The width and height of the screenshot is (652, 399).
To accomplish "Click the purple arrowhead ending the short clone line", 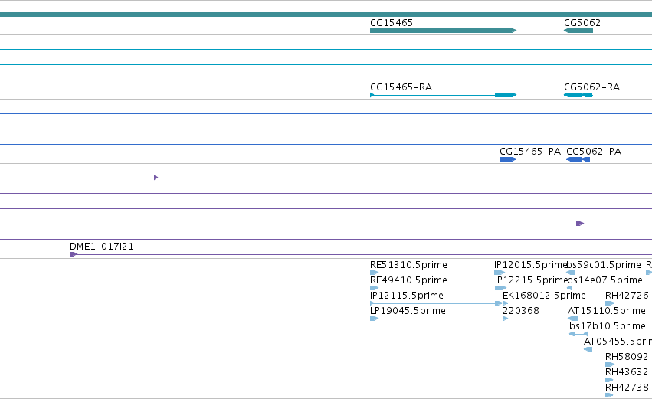I will click(x=156, y=178).
